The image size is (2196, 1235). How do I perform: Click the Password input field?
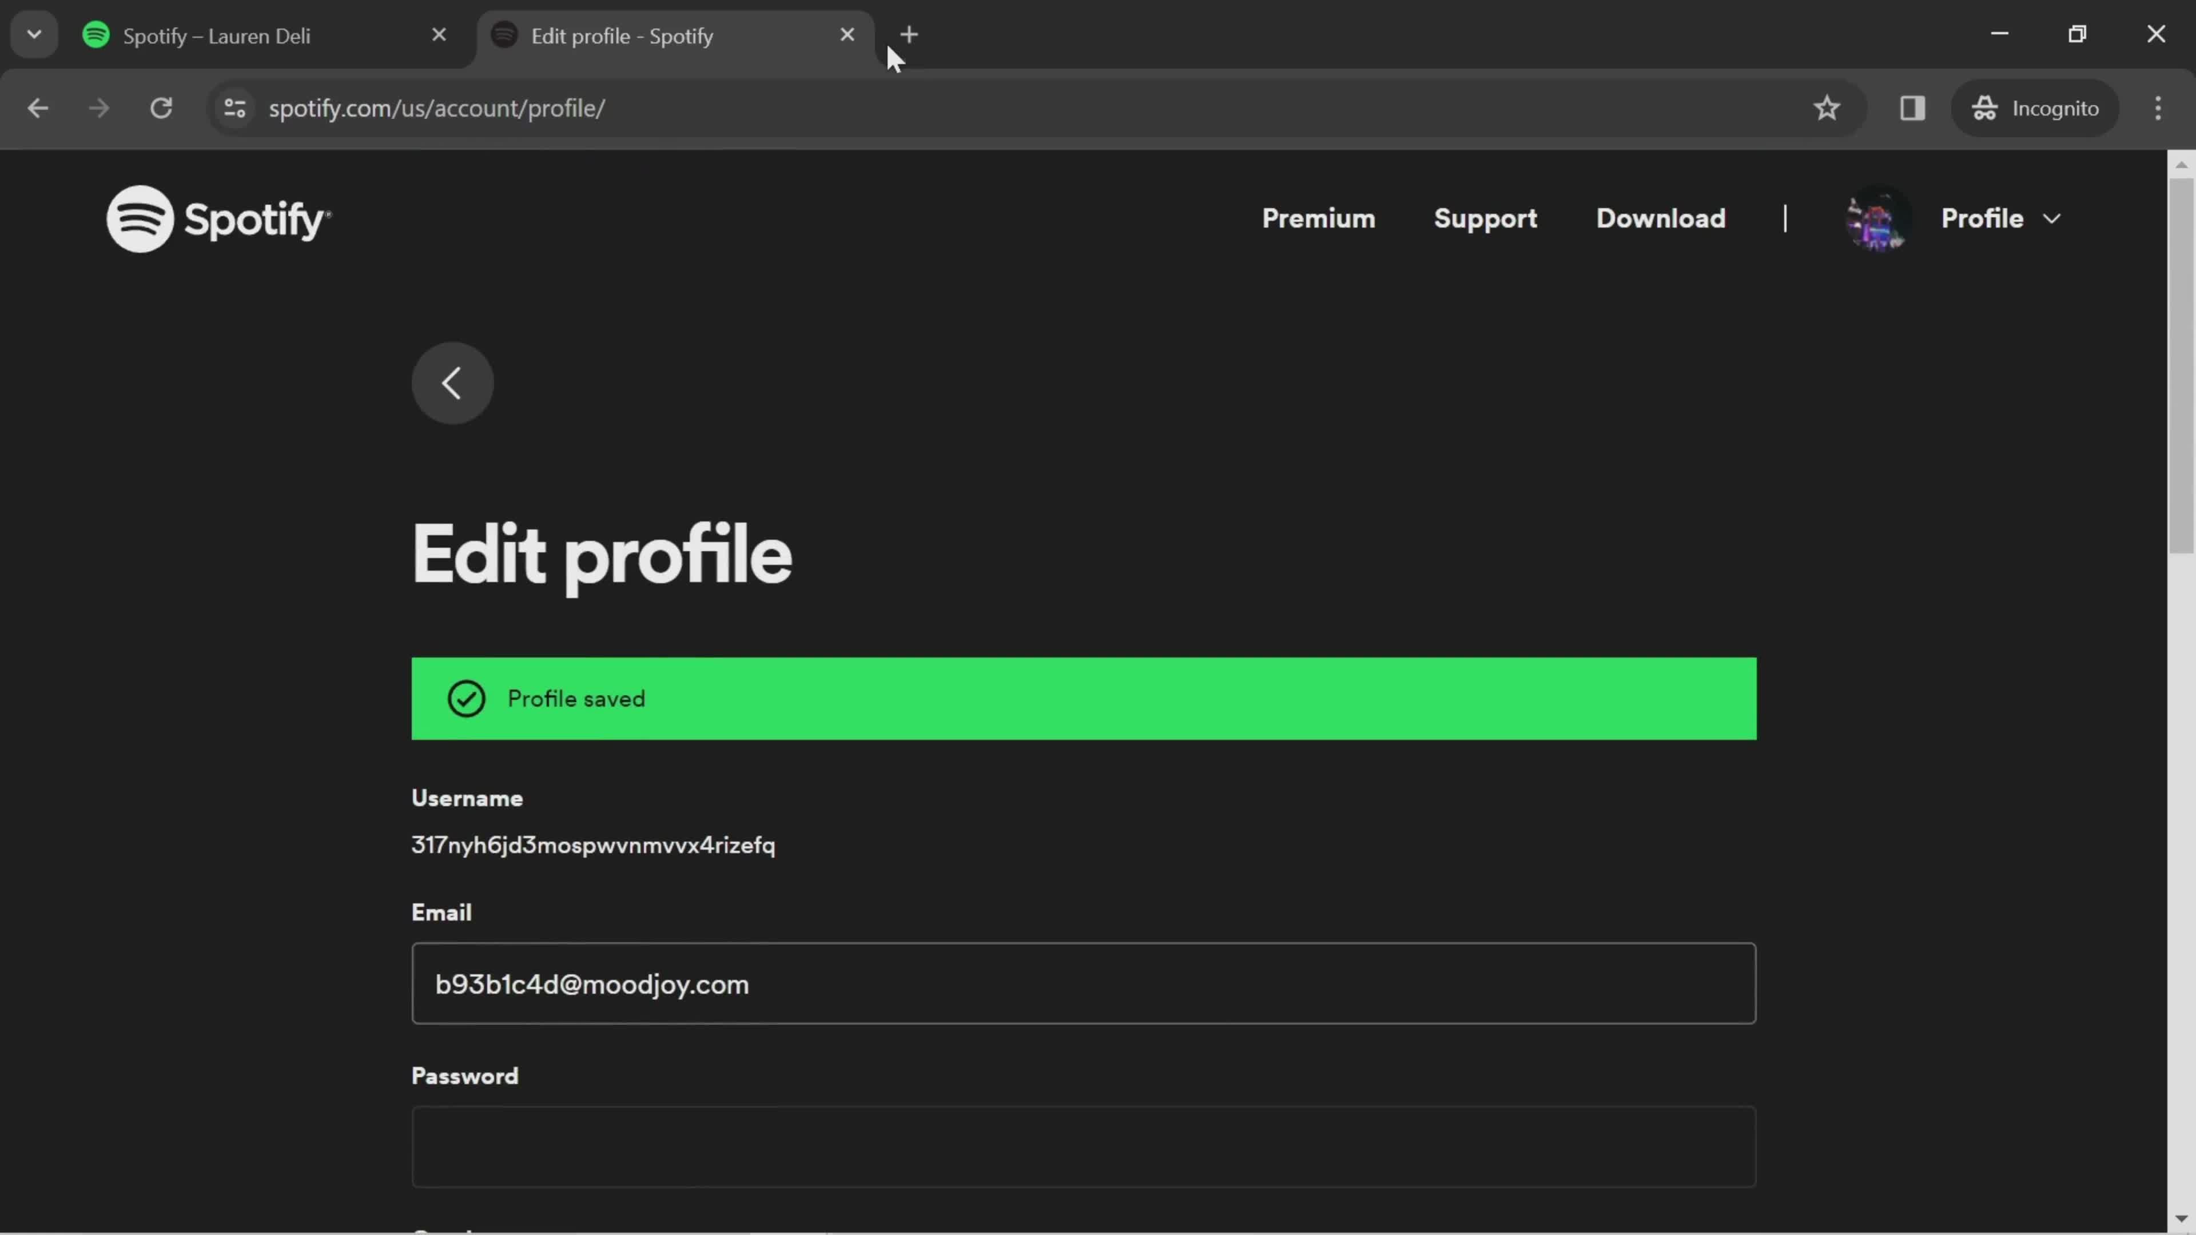coord(1083,1146)
